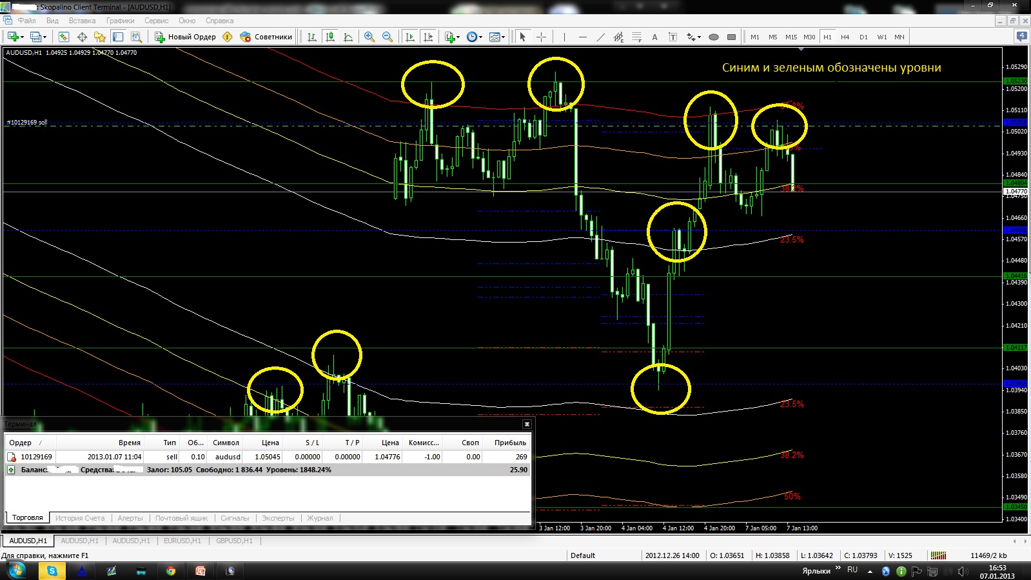This screenshot has height=580, width=1031.
Task: Open the Почтовый ящик tab
Action: (x=182, y=518)
